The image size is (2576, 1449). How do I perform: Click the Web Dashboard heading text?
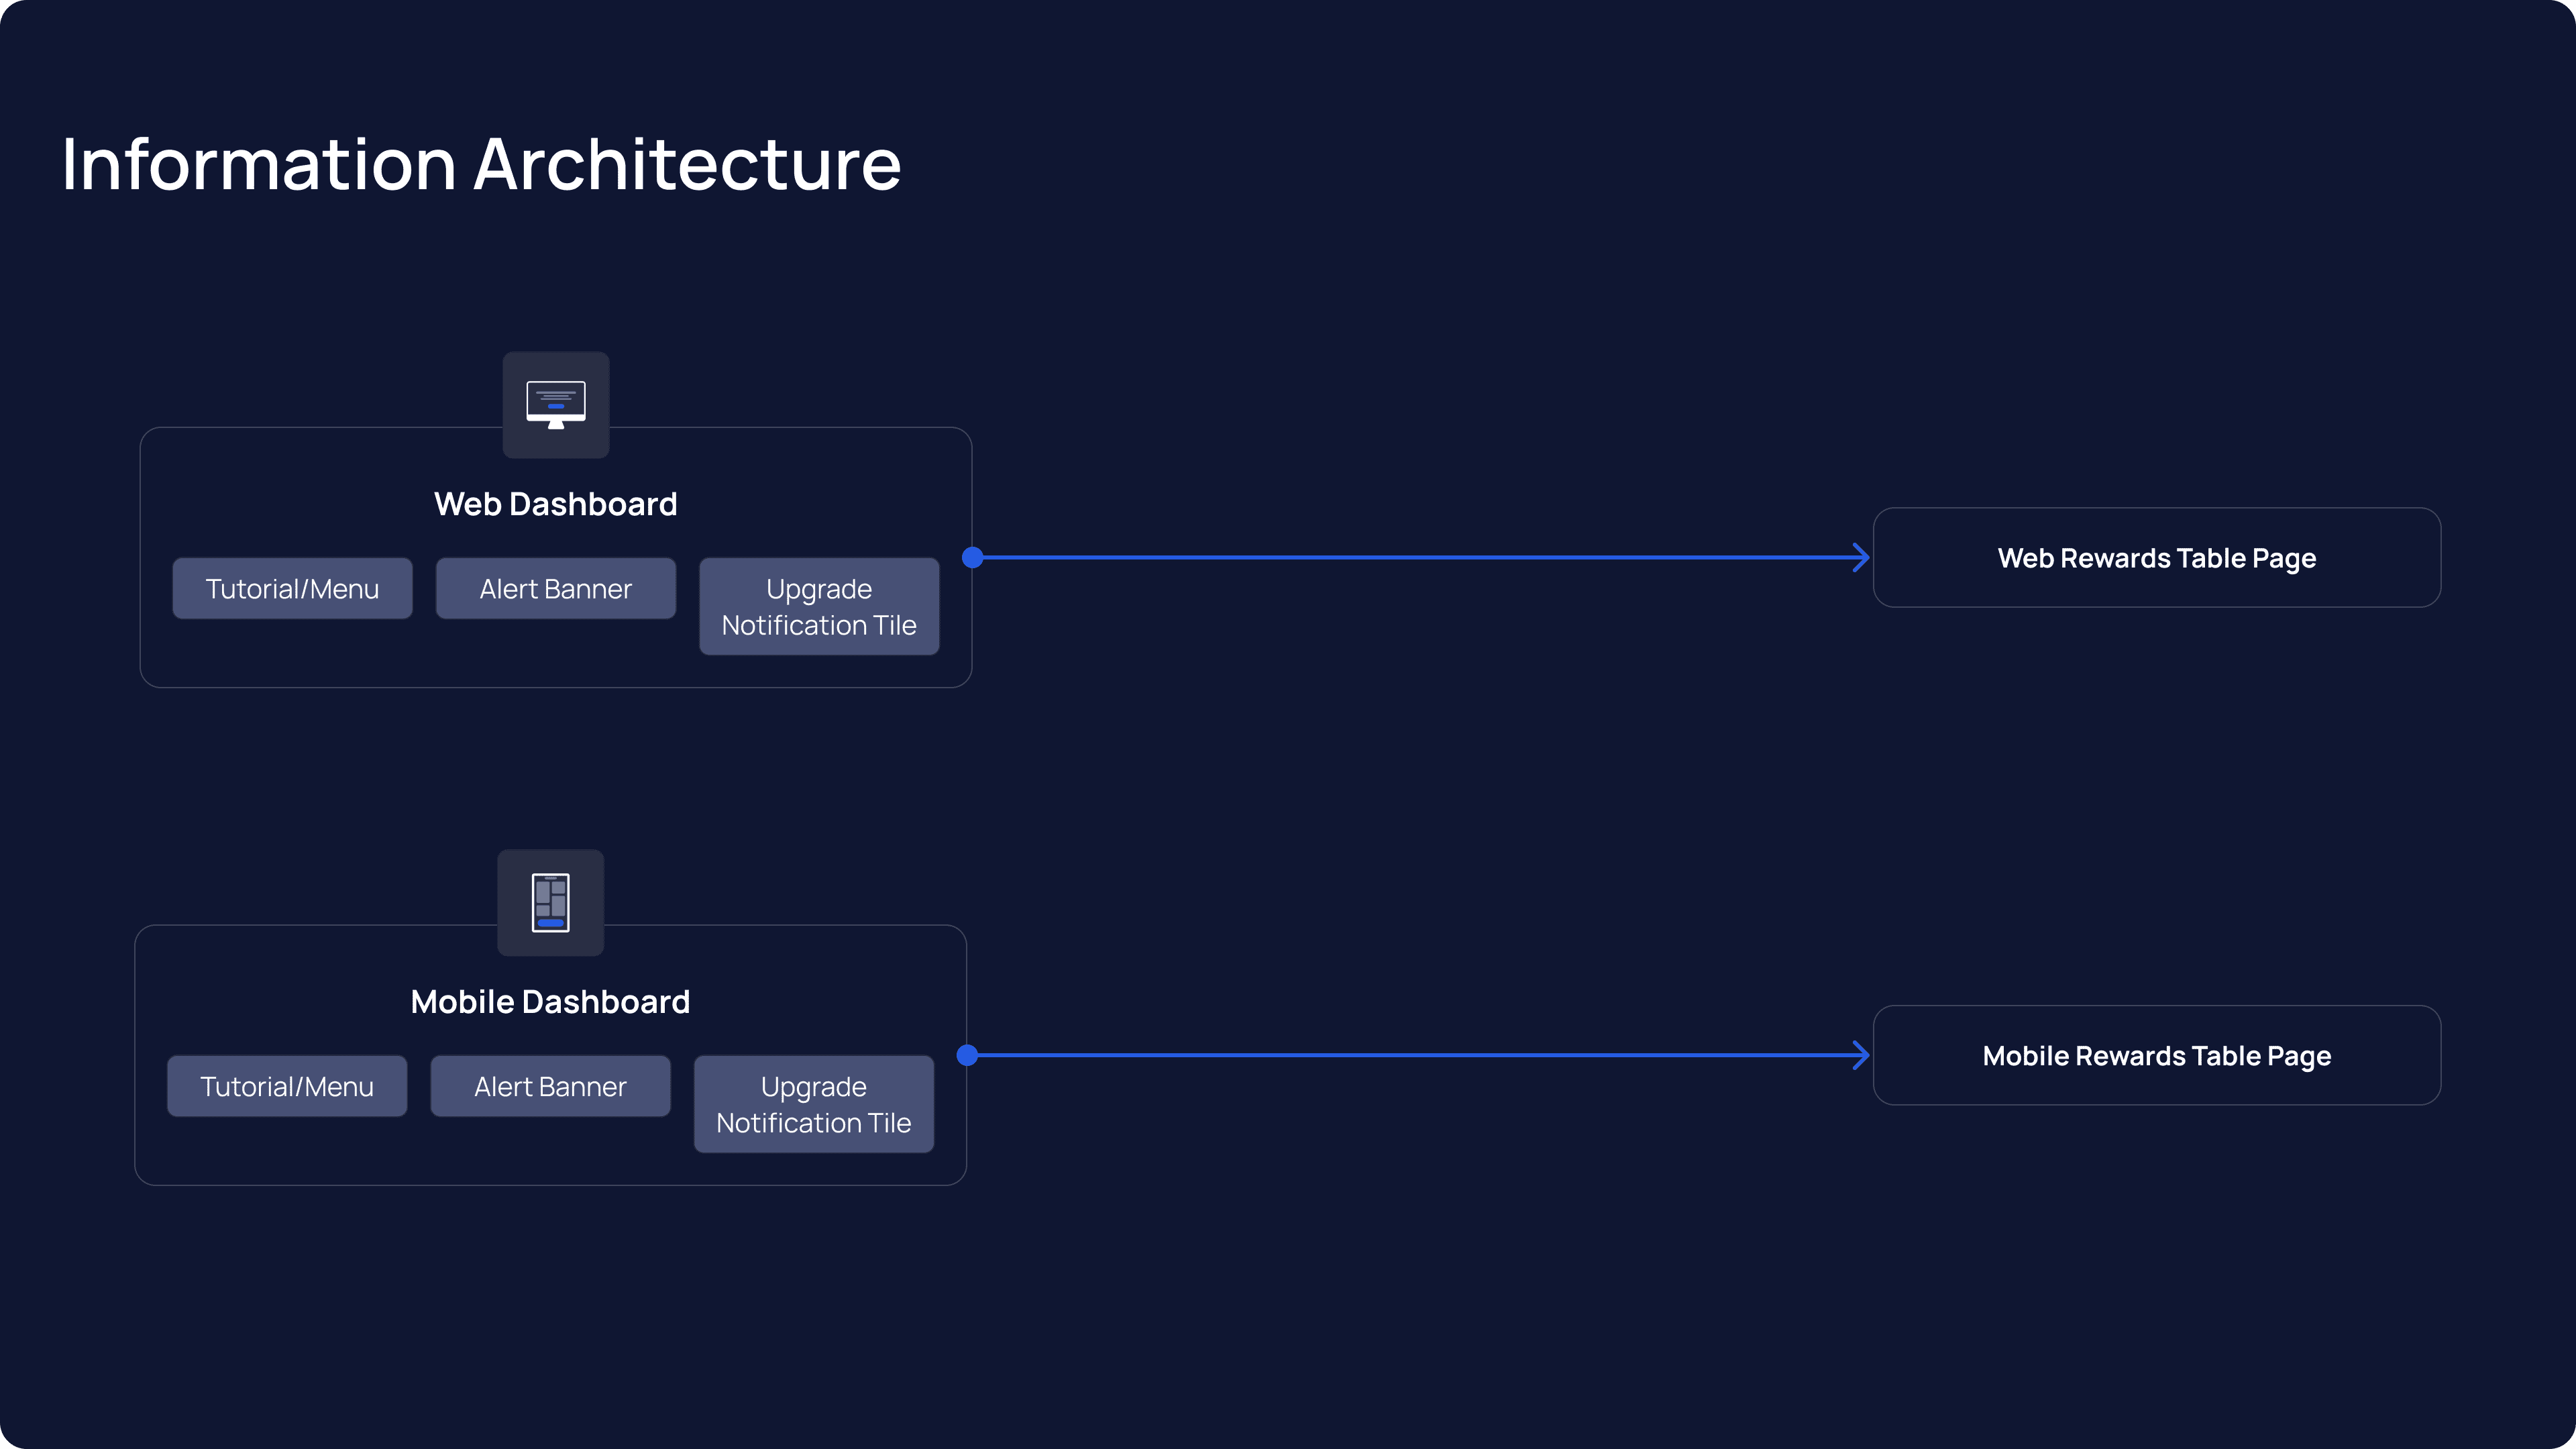(555, 504)
